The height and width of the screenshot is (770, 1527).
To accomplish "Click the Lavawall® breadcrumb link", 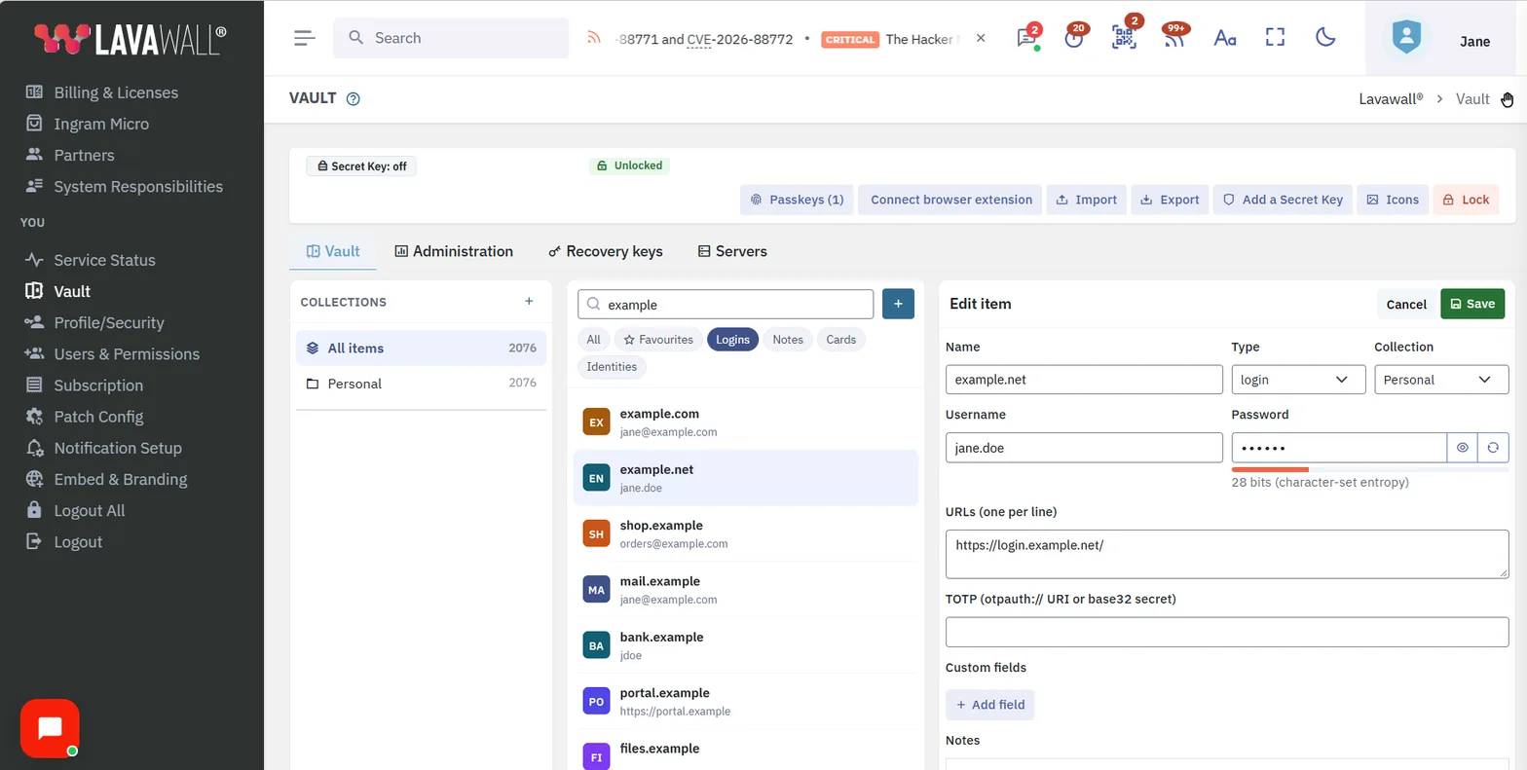I will 1391,98.
